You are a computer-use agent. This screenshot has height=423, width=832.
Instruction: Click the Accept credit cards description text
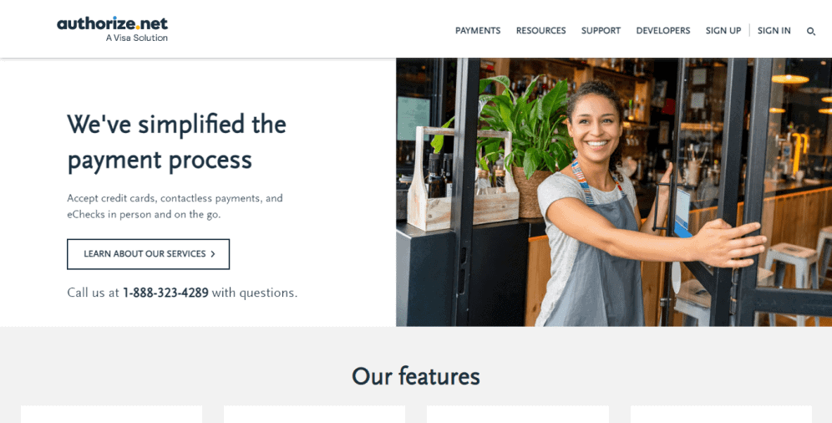(x=175, y=206)
